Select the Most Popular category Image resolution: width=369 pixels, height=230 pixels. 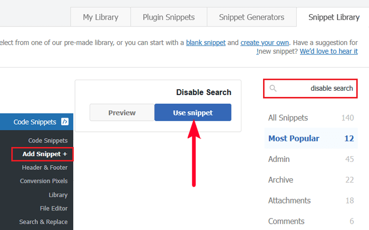click(x=294, y=138)
